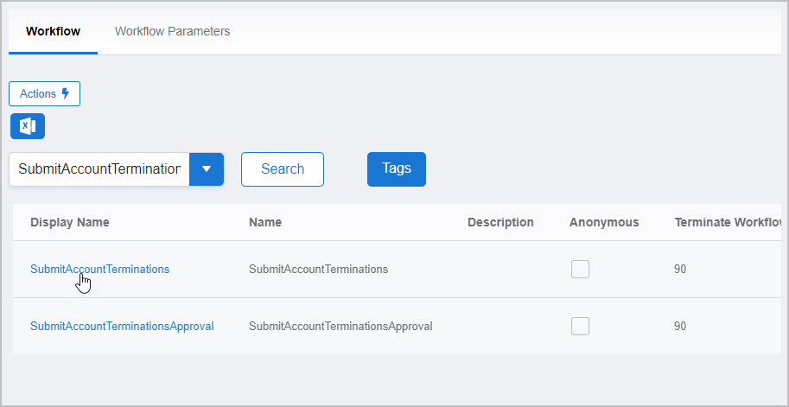The image size is (789, 407).
Task: Click the 90 value in the SubmitAccountTerminationsApproval row
Action: (680, 326)
